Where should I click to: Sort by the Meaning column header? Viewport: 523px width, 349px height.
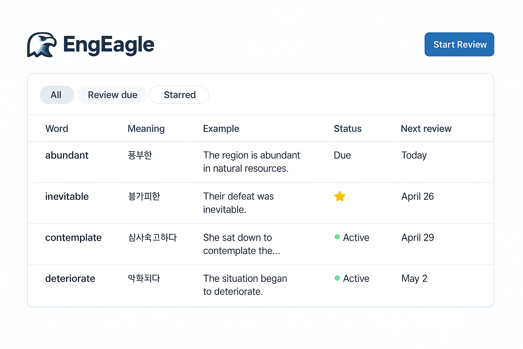point(146,128)
